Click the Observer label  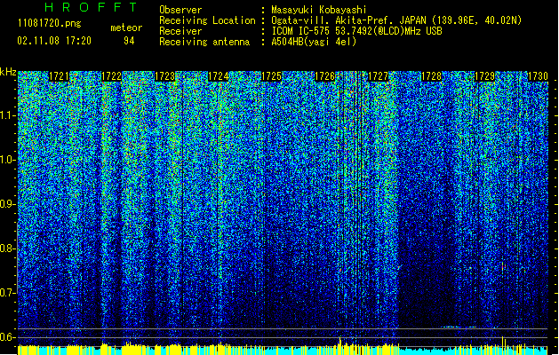(180, 10)
